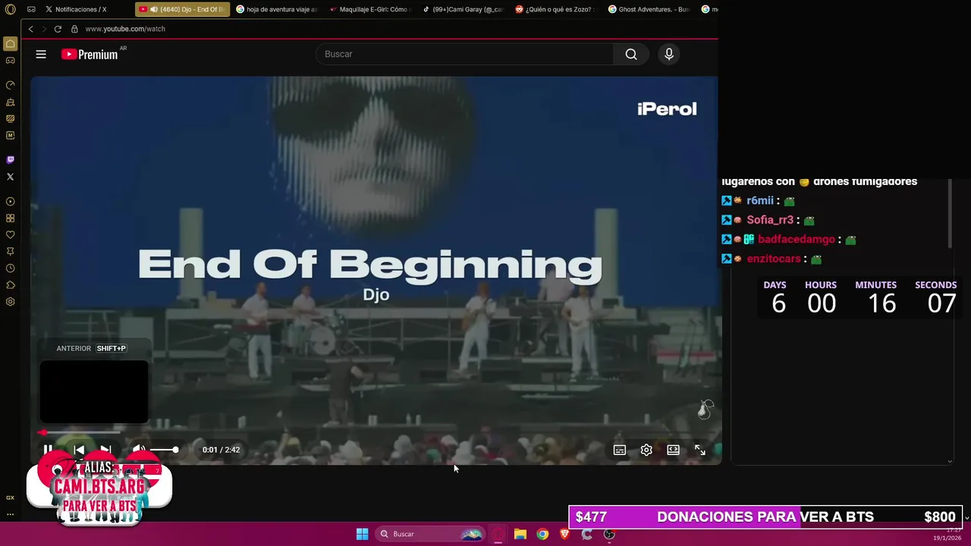Click chat username badfacedamgo
Viewport: 971px width, 546px height.
tap(797, 240)
